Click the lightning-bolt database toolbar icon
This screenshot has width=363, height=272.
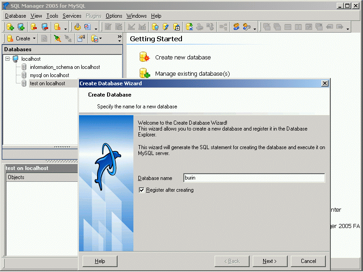[166, 27]
